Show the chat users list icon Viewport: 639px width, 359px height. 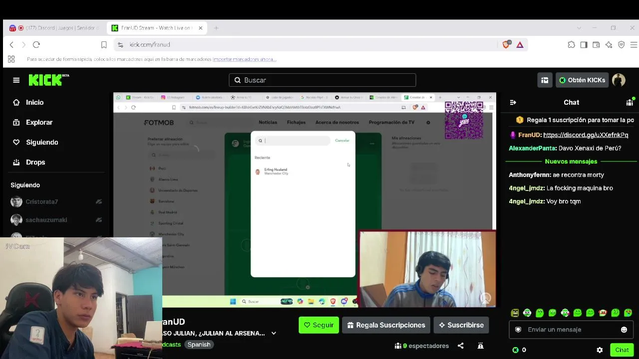pos(630,102)
